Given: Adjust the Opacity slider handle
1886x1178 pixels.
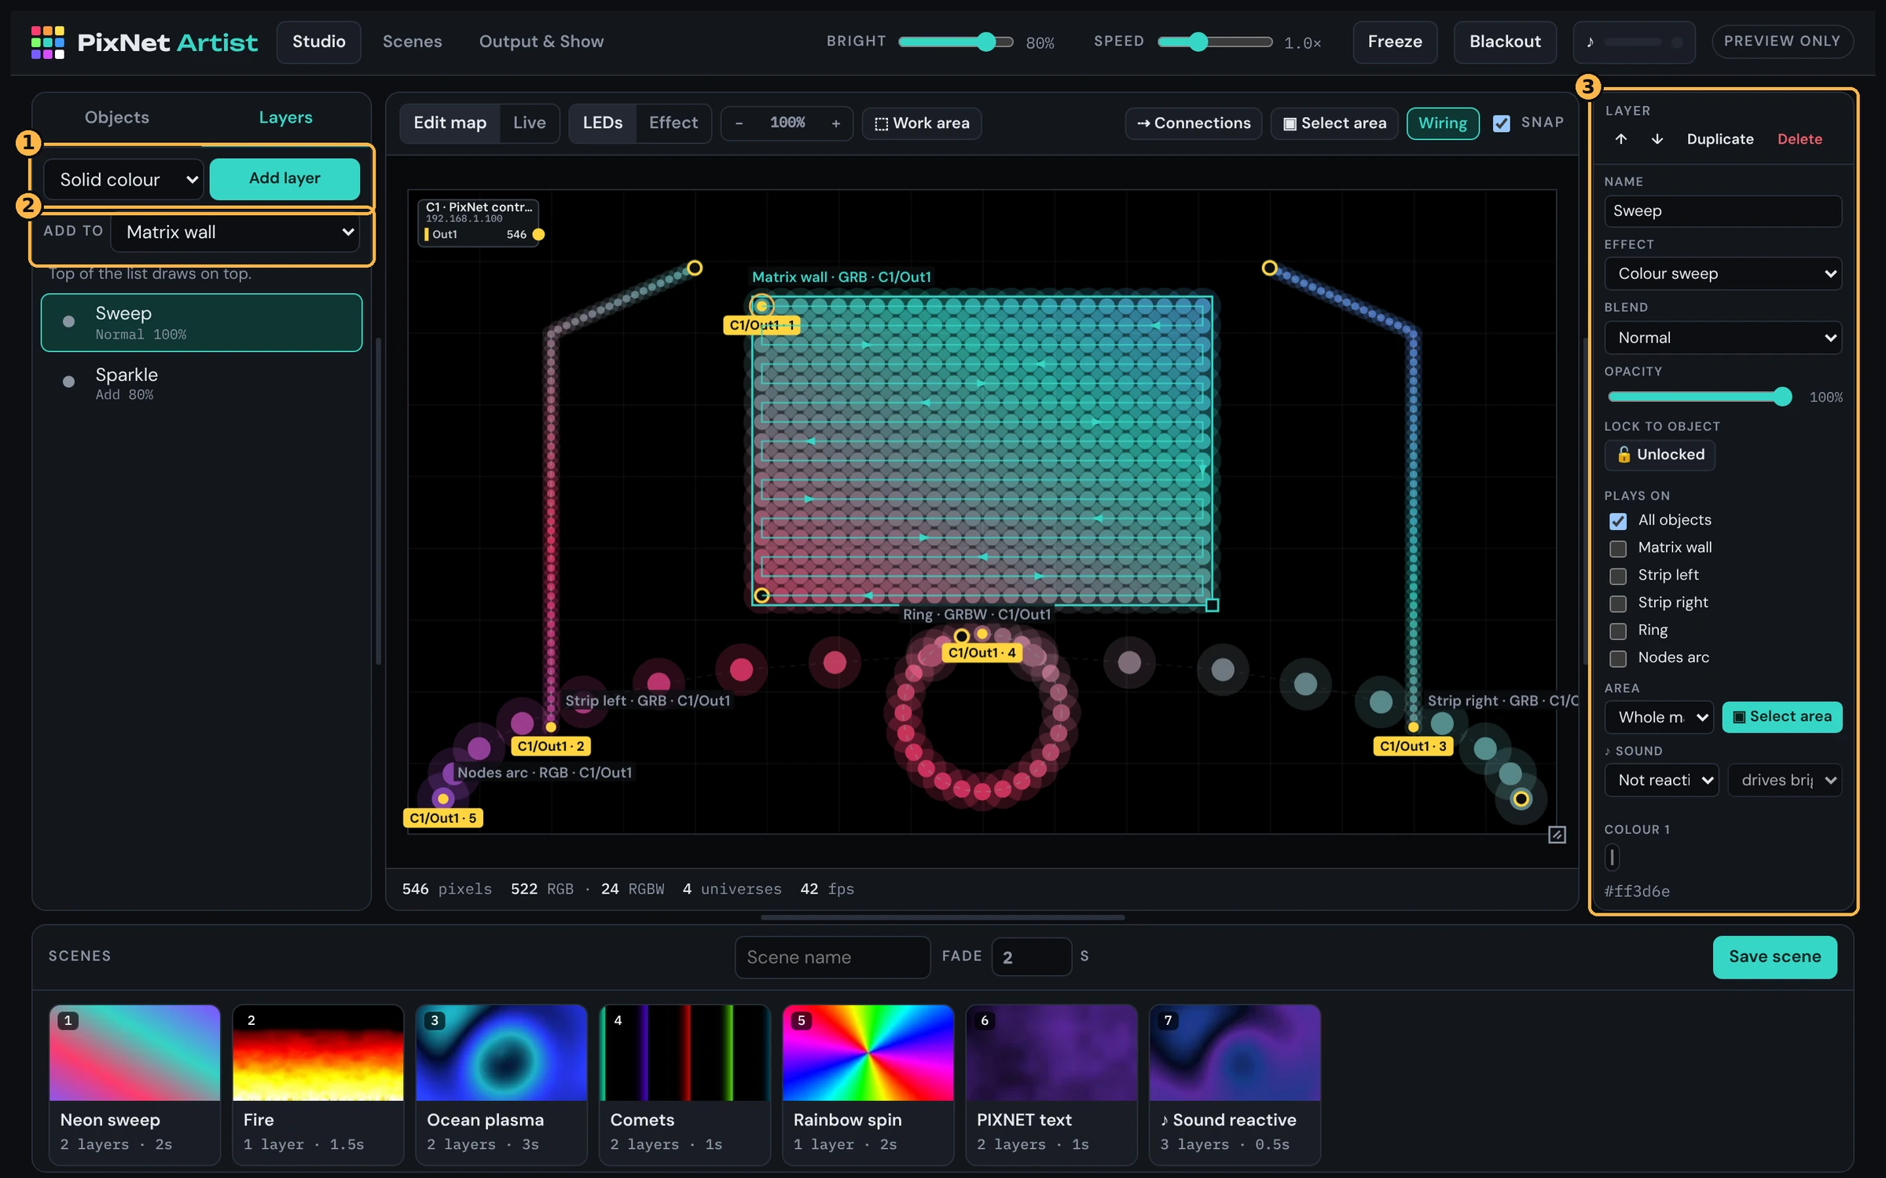Looking at the screenshot, I should [x=1782, y=397].
